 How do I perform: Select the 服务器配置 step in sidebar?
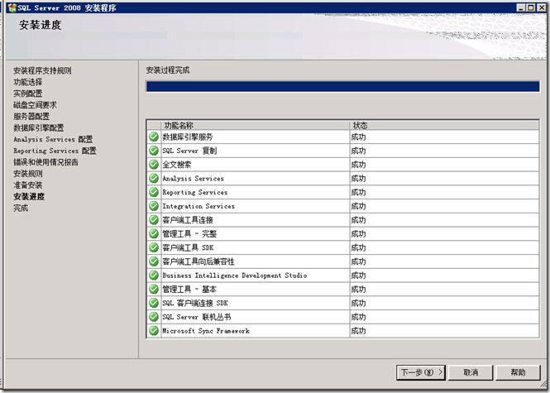click(x=31, y=117)
